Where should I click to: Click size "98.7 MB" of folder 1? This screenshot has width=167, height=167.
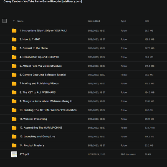click(x=149, y=30)
